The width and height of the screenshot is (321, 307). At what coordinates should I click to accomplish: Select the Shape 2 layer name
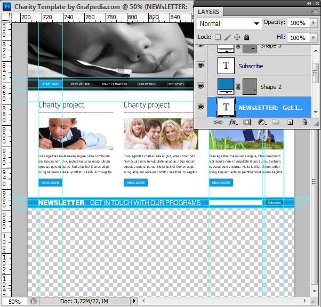tap(271, 87)
